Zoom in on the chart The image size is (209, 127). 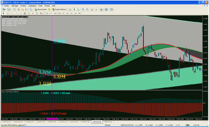click(x=83, y=9)
